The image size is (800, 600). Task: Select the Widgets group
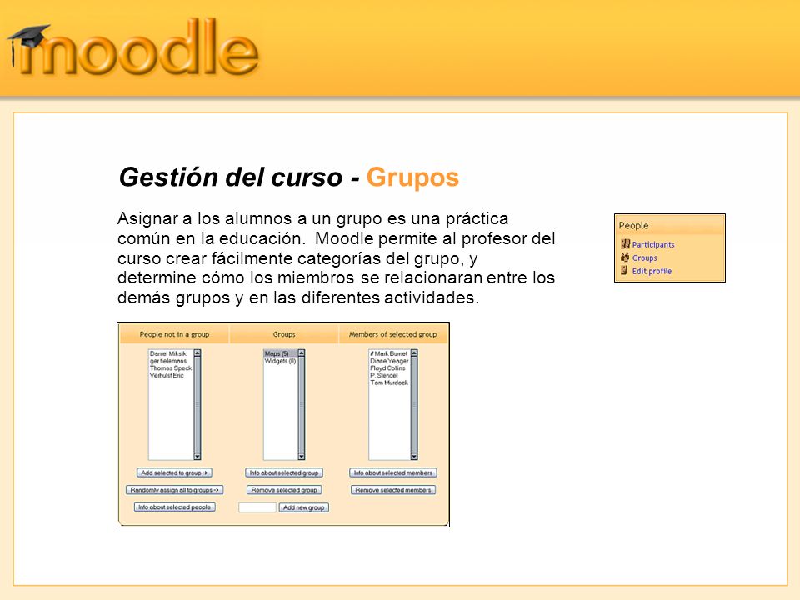[280, 361]
